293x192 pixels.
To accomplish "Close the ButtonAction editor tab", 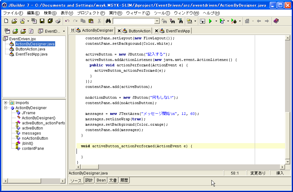I will click(x=119, y=31).
